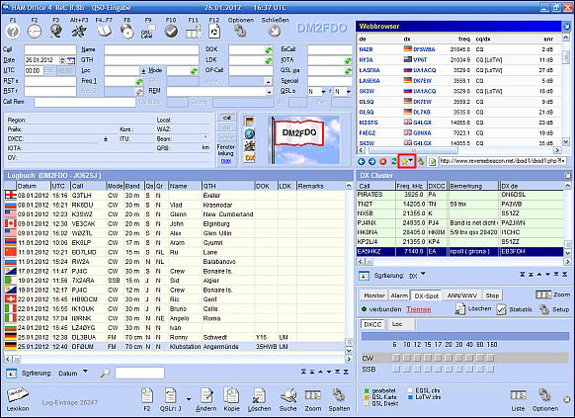Tick the CW 40 band checkbox
The height and width of the screenshot is (418, 575).
pyautogui.click(x=469, y=358)
